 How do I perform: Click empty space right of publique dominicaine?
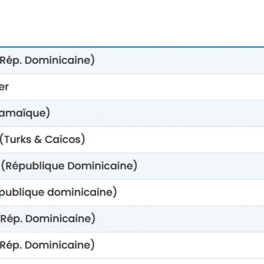(x=190, y=192)
